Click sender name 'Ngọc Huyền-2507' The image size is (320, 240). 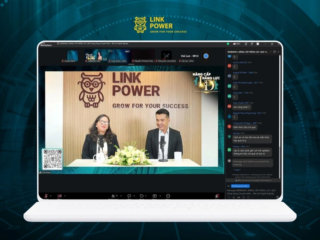click(241, 103)
